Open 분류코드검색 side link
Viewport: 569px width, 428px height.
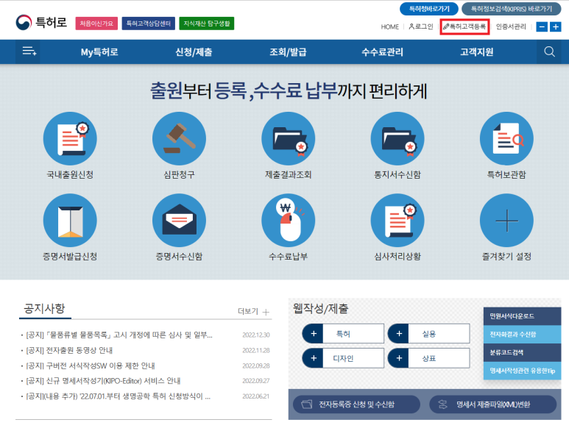point(522,352)
